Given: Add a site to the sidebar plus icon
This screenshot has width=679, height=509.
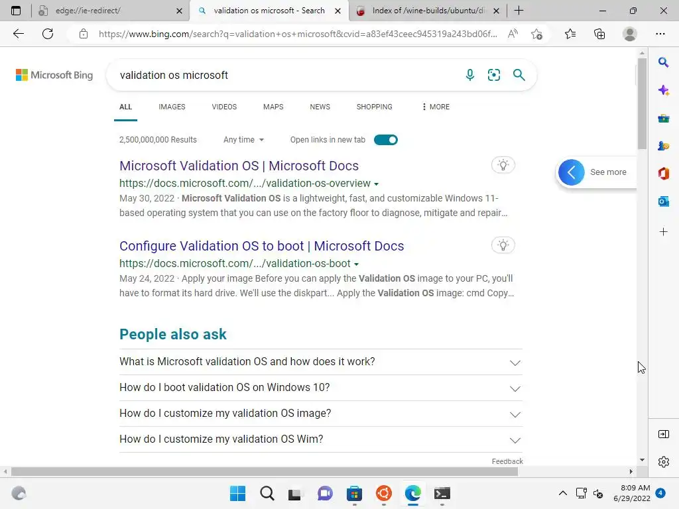Looking at the screenshot, I should (x=663, y=232).
